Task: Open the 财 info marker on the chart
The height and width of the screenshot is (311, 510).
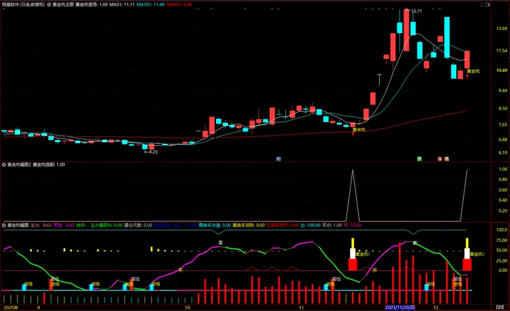Action: [278, 159]
